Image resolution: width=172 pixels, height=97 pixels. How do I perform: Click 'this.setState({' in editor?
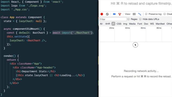point(18,37)
